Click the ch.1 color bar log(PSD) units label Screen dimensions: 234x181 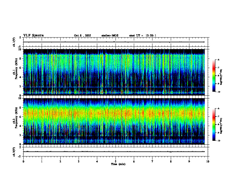pos(221,77)
